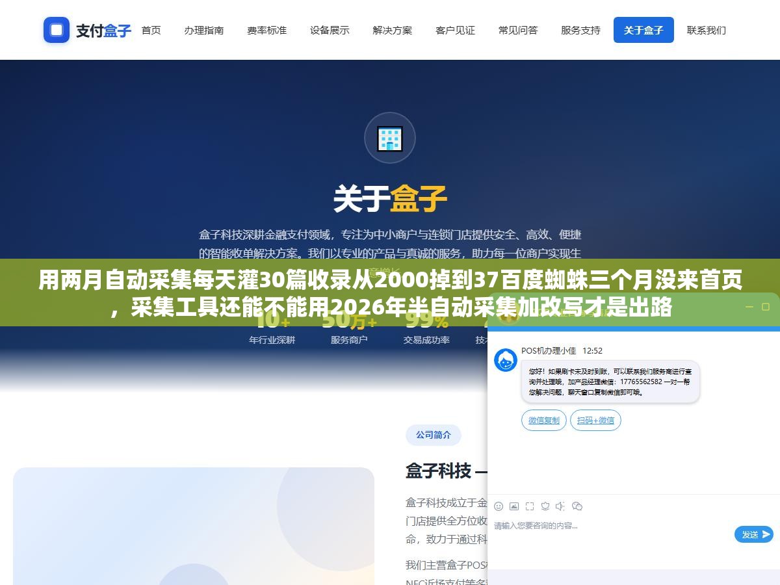Screen dimensions: 780x585
Task: Select the active 关于盒子 tab
Action: coord(643,30)
